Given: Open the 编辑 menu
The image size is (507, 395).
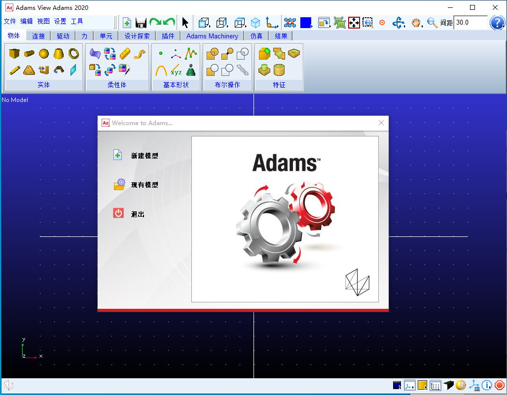Looking at the screenshot, I should [x=27, y=22].
